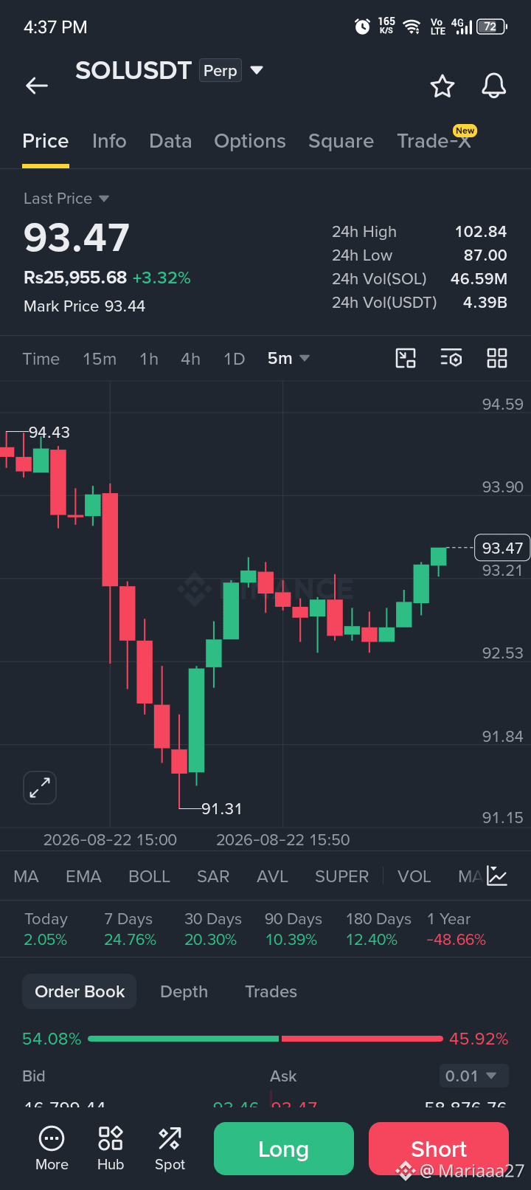Select the Price tab
The width and height of the screenshot is (531, 1190).
coord(46,141)
